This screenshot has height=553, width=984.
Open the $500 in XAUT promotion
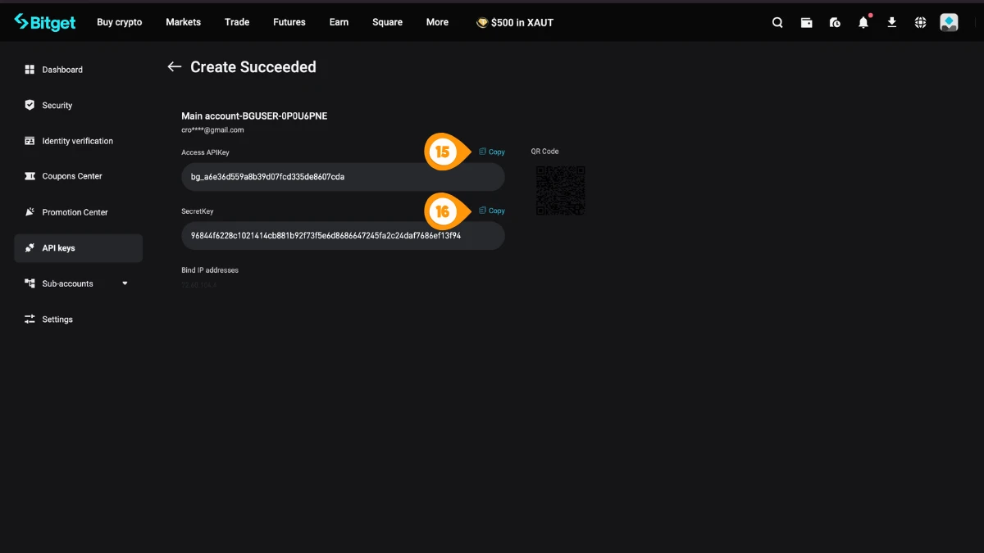point(515,23)
